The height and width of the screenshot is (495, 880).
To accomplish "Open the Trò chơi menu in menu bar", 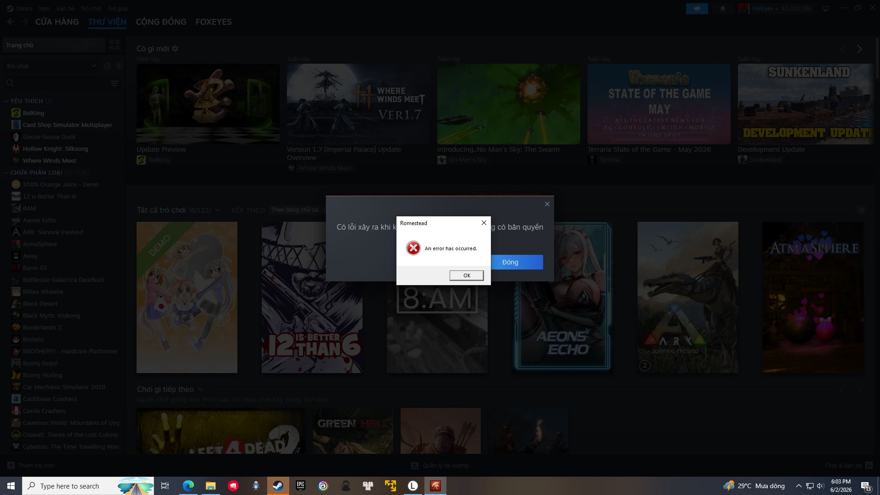I will pyautogui.click(x=91, y=8).
